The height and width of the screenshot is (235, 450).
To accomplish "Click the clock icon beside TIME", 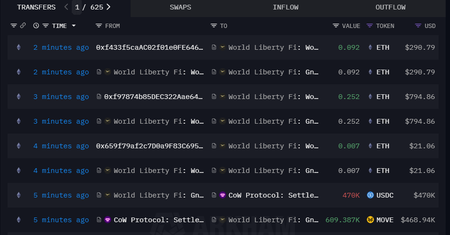I will pyautogui.click(x=36, y=26).
